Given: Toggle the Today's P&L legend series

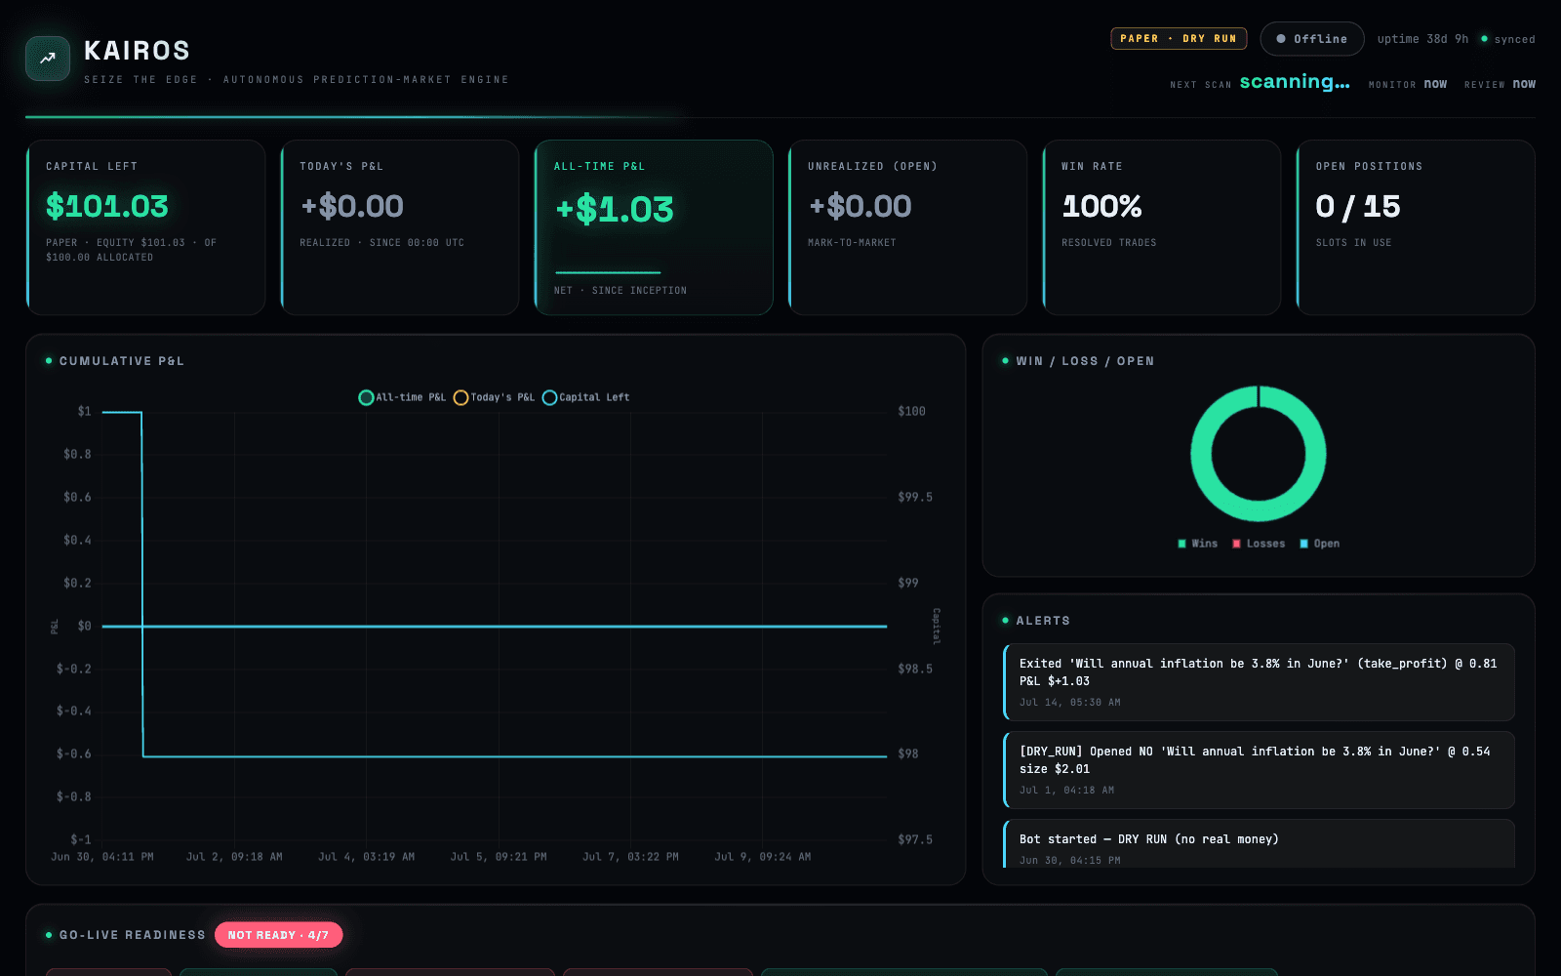Looking at the screenshot, I should pos(494,397).
